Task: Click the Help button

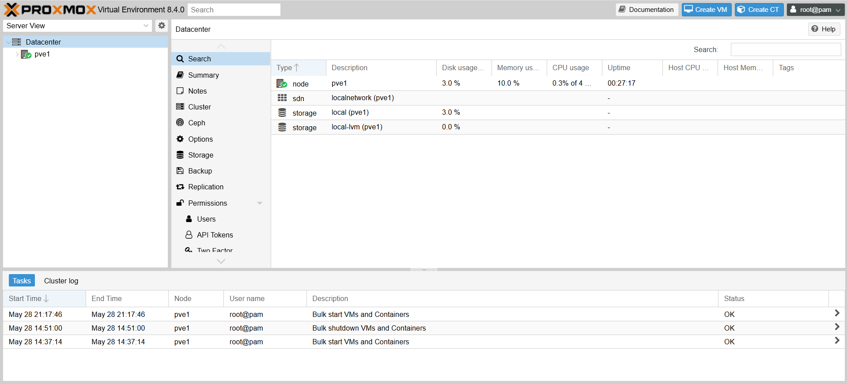Action: 824,29
